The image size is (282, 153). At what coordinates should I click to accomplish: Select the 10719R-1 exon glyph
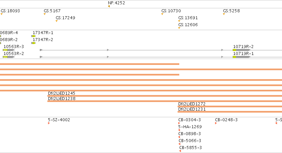pyautogui.click(x=242, y=57)
